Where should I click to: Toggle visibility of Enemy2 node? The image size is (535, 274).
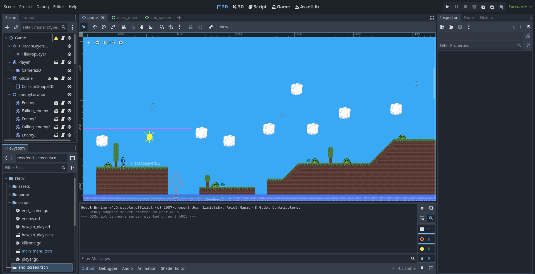click(69, 119)
